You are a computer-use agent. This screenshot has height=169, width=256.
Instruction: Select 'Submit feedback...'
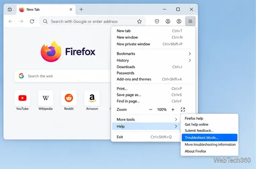click(209, 131)
